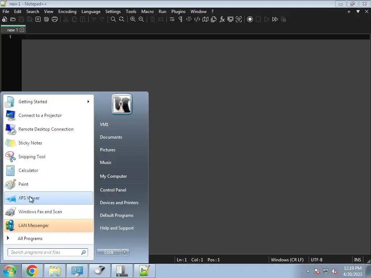Toggle the Document Map icon
This screenshot has width=371, height=278.
tap(205, 20)
